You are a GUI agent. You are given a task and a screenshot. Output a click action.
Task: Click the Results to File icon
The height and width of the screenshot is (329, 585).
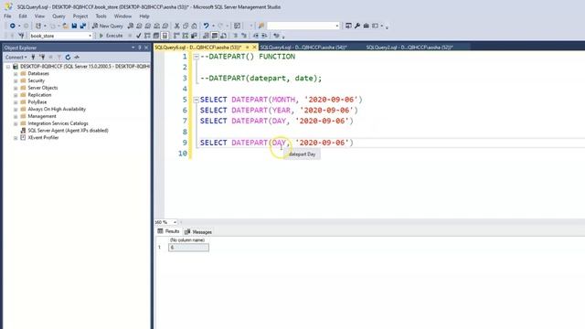coord(223,36)
